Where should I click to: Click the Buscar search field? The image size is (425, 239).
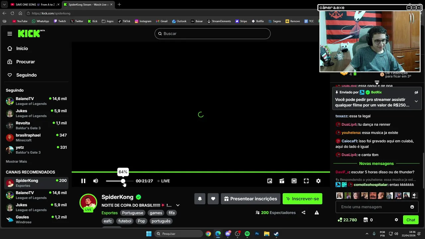point(212,34)
